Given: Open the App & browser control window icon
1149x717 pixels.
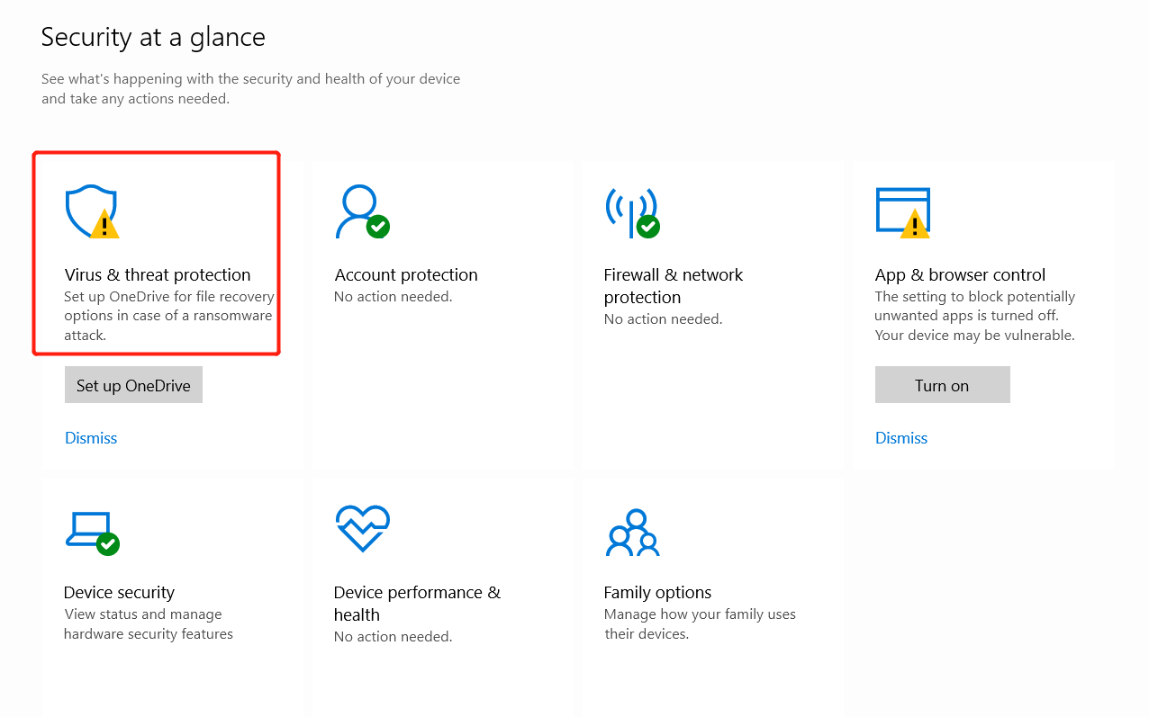Looking at the screenshot, I should 900,209.
